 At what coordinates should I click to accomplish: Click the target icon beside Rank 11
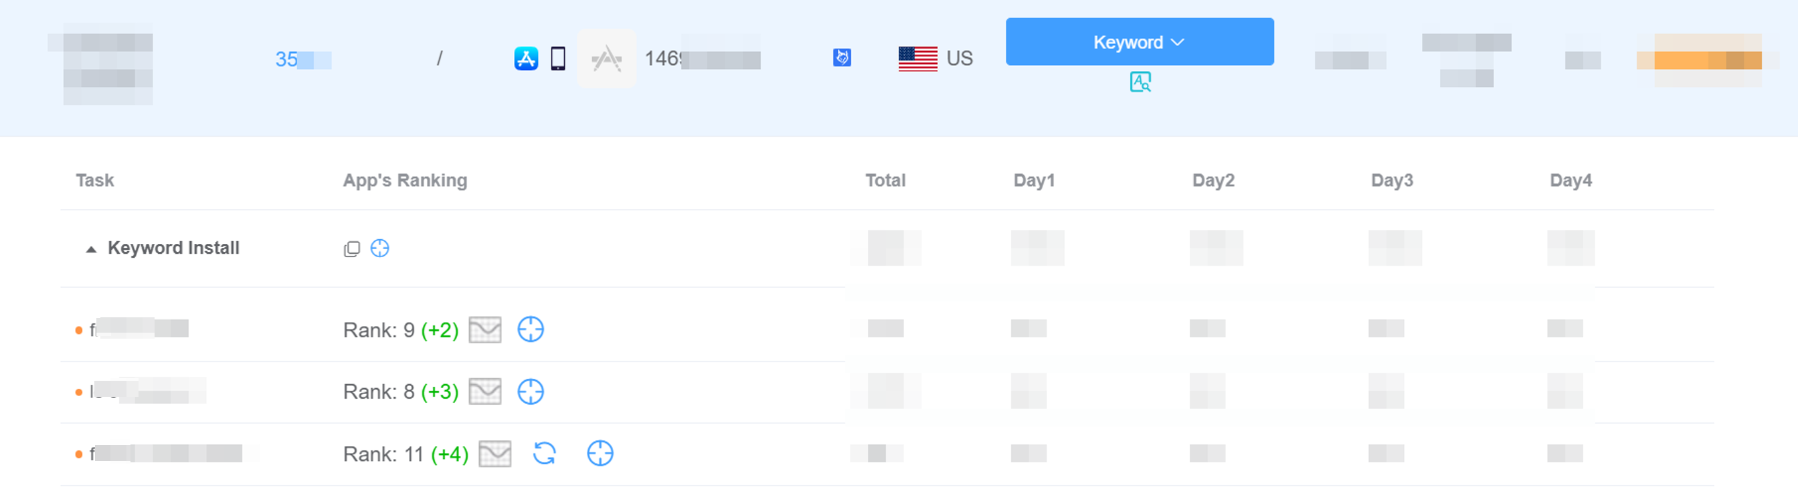pos(600,454)
